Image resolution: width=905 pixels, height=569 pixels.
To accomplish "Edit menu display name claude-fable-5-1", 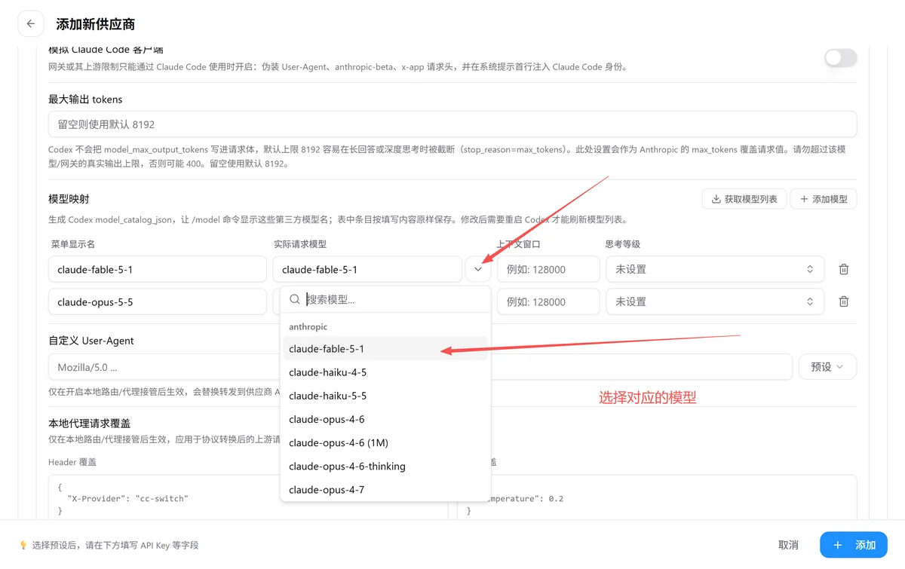I will tap(158, 269).
